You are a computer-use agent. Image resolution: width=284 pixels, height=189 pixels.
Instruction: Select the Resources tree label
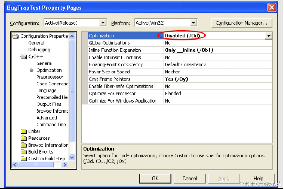39,138
